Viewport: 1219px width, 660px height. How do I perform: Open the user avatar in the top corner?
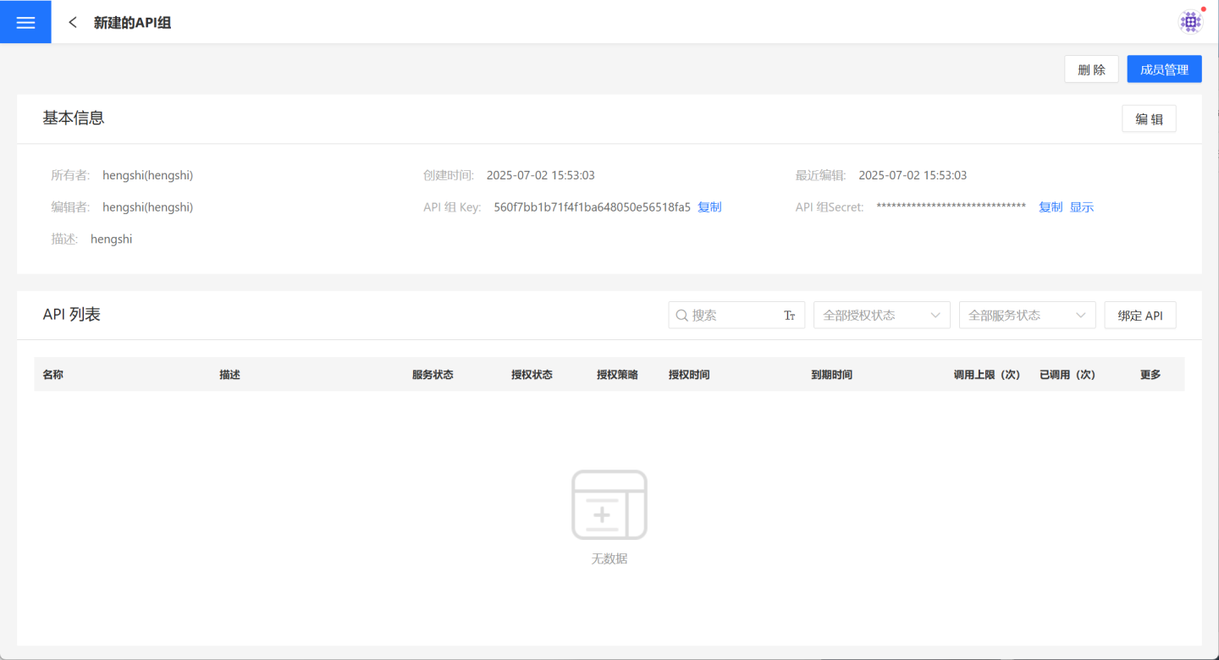(x=1190, y=22)
